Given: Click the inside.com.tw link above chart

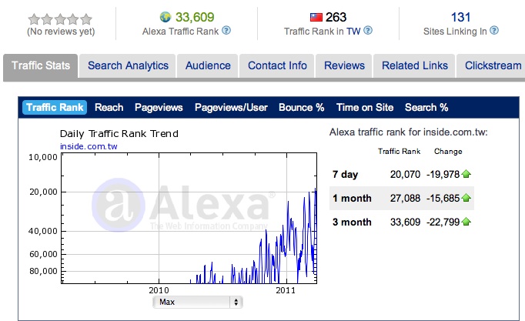Looking at the screenshot, I should coord(89,146).
